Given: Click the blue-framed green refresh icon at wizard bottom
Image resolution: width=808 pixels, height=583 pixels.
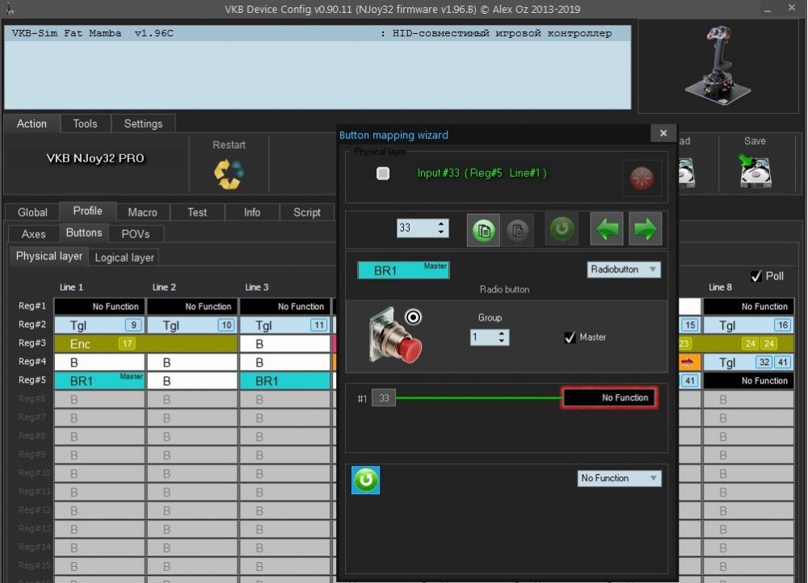Looking at the screenshot, I should (x=365, y=480).
